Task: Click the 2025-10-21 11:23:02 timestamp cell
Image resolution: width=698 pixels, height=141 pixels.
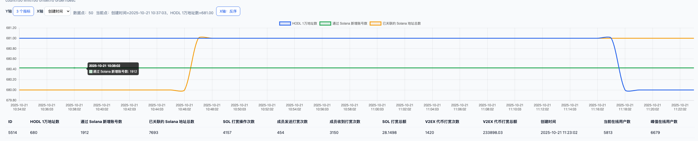Action: (559, 133)
